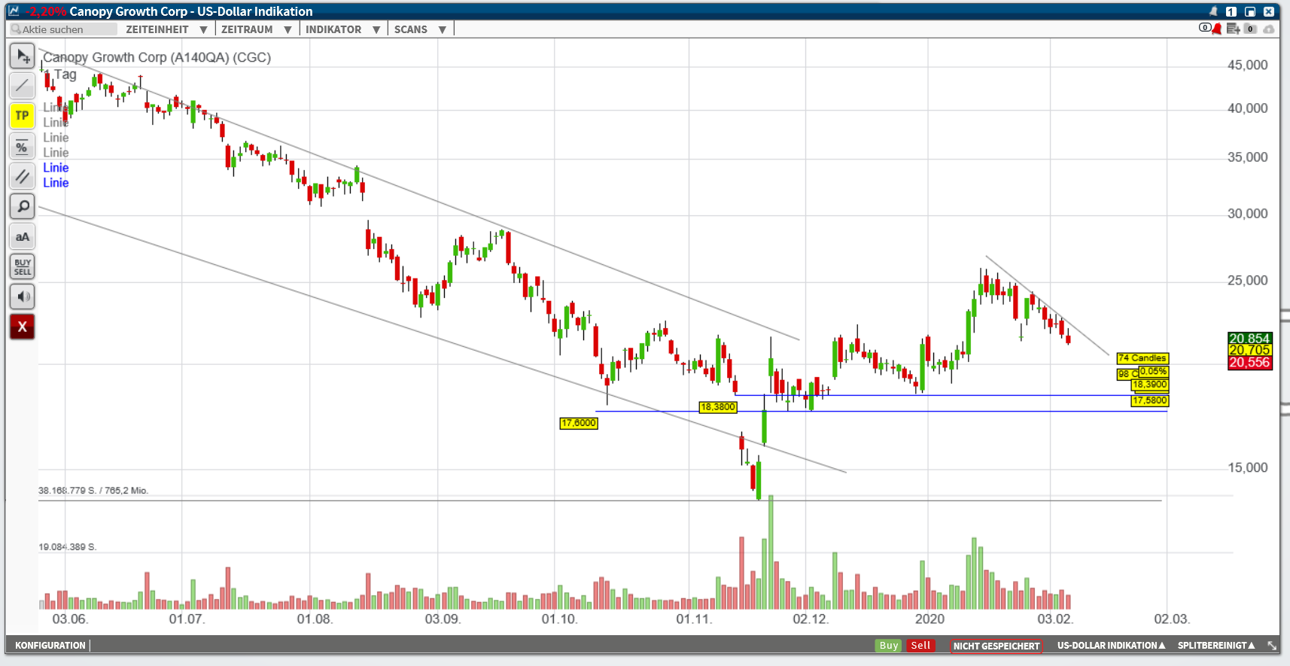Click the 17,6000 yellow price label
This screenshot has width=1290, height=666.
pyautogui.click(x=579, y=423)
